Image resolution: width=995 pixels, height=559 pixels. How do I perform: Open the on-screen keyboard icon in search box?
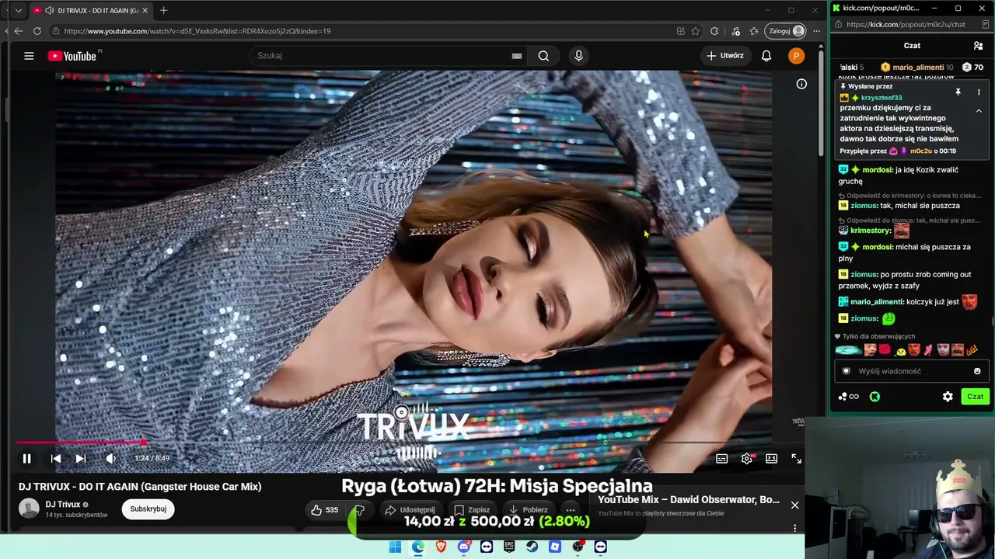(x=516, y=56)
